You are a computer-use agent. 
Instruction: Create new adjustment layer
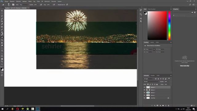click(x=160, y=105)
